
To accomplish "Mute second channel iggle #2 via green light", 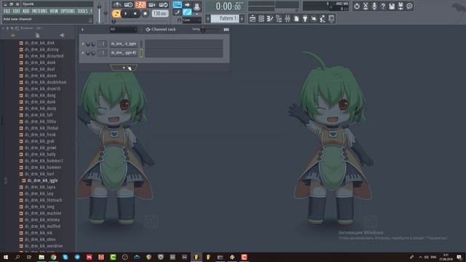I will tap(83, 53).
